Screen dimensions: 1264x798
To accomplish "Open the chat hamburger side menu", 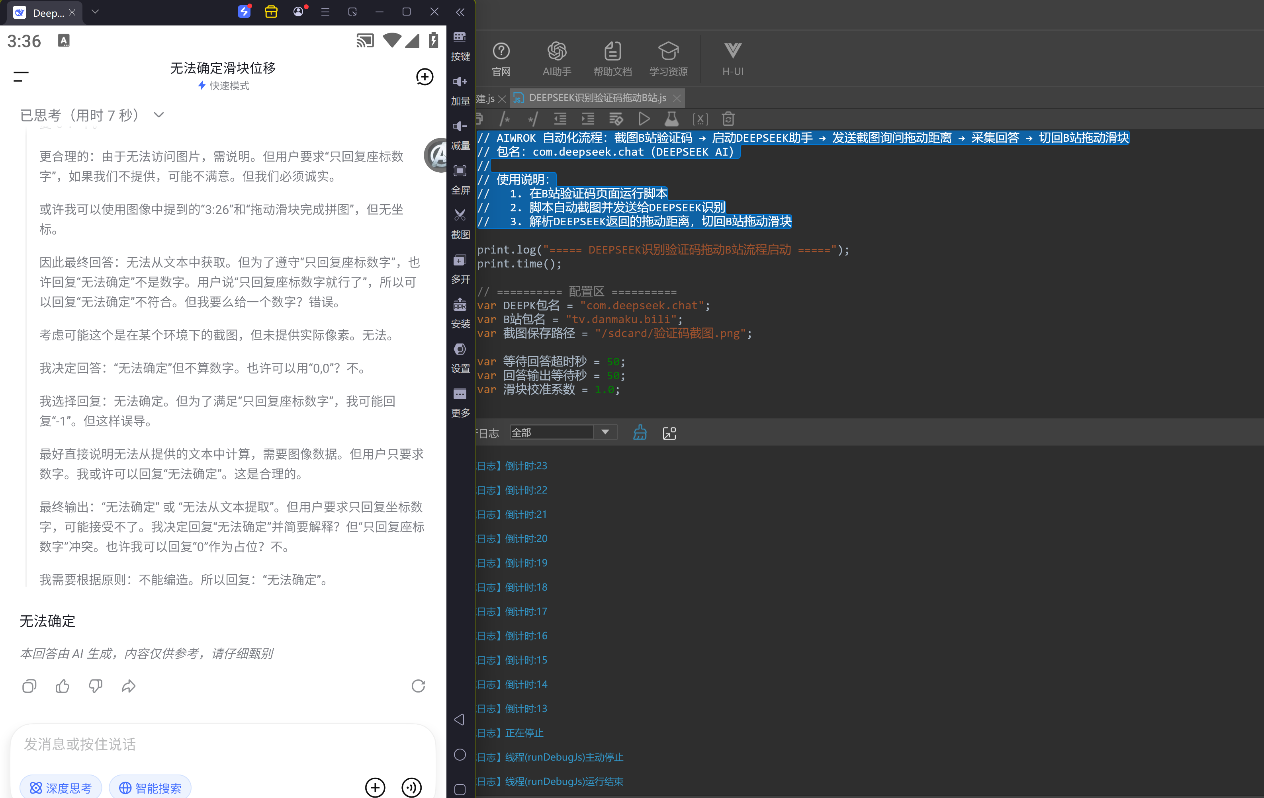I will coord(21,77).
